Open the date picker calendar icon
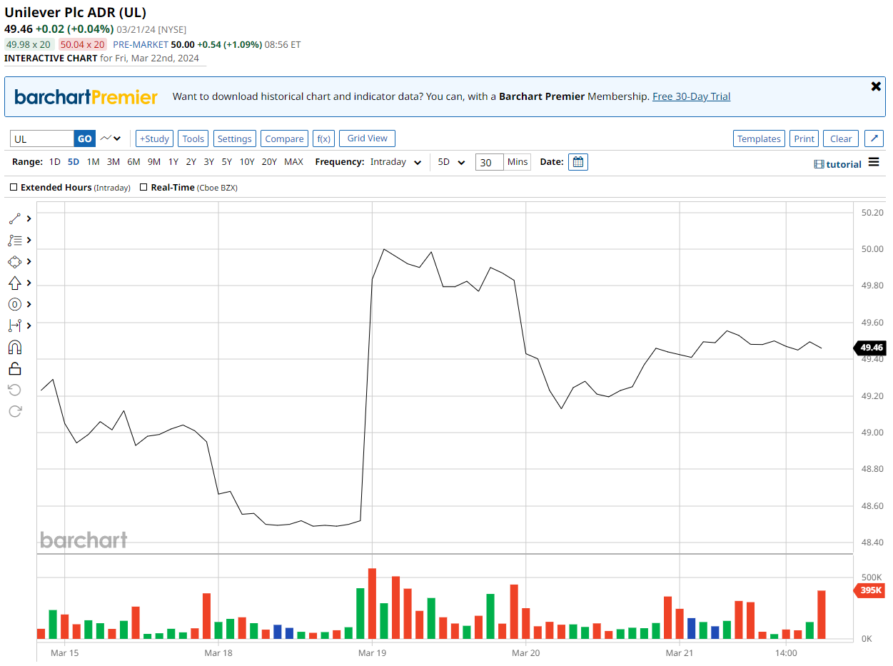Viewport: 893px width, 666px height. point(578,162)
